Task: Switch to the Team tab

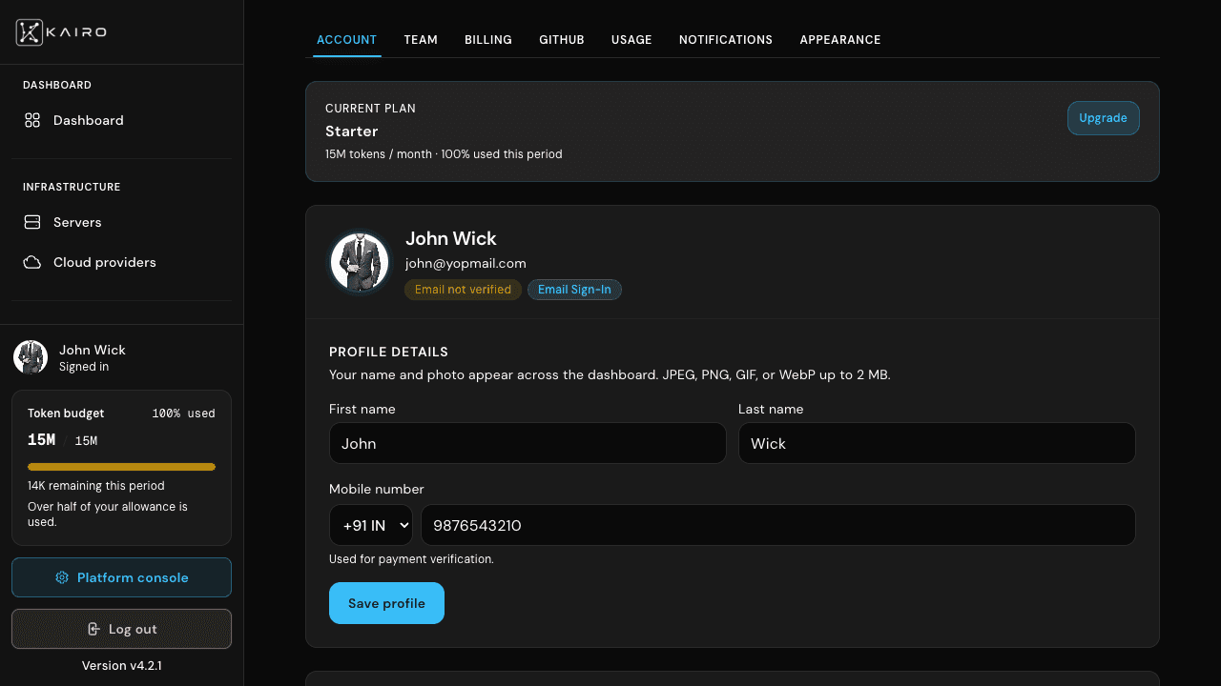Action: coord(421,40)
